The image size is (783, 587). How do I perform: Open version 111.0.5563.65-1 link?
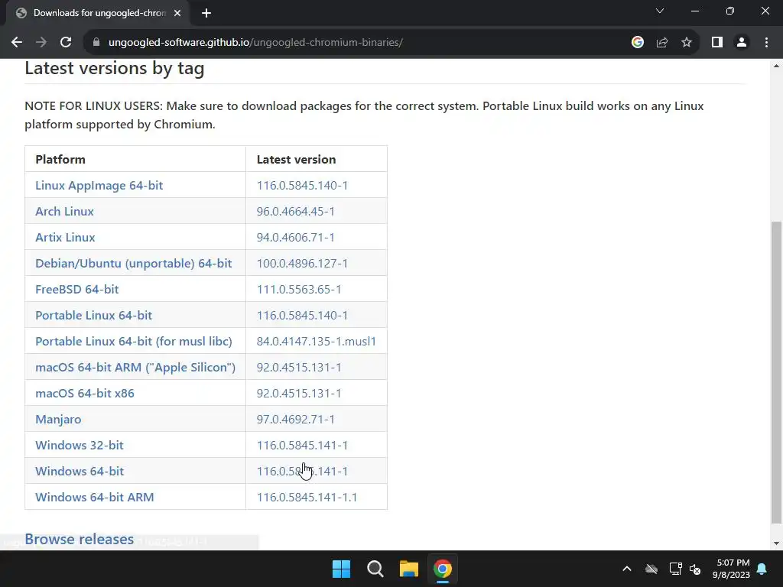click(299, 289)
